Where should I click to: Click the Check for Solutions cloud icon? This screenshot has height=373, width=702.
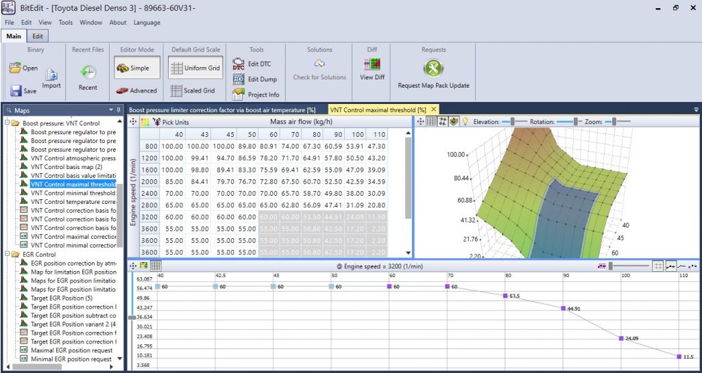(319, 64)
